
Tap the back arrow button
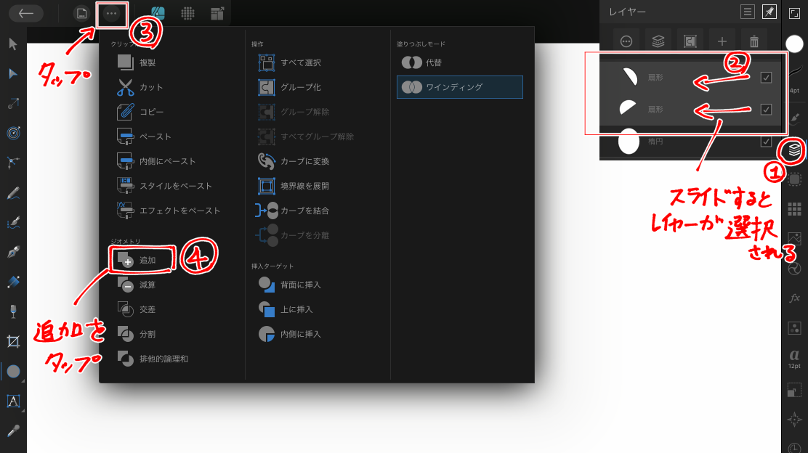tap(26, 13)
